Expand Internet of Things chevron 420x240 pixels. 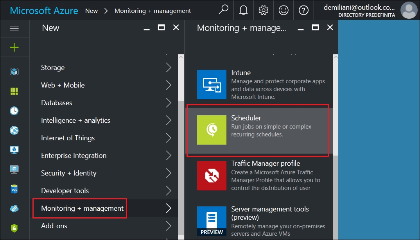(x=169, y=138)
